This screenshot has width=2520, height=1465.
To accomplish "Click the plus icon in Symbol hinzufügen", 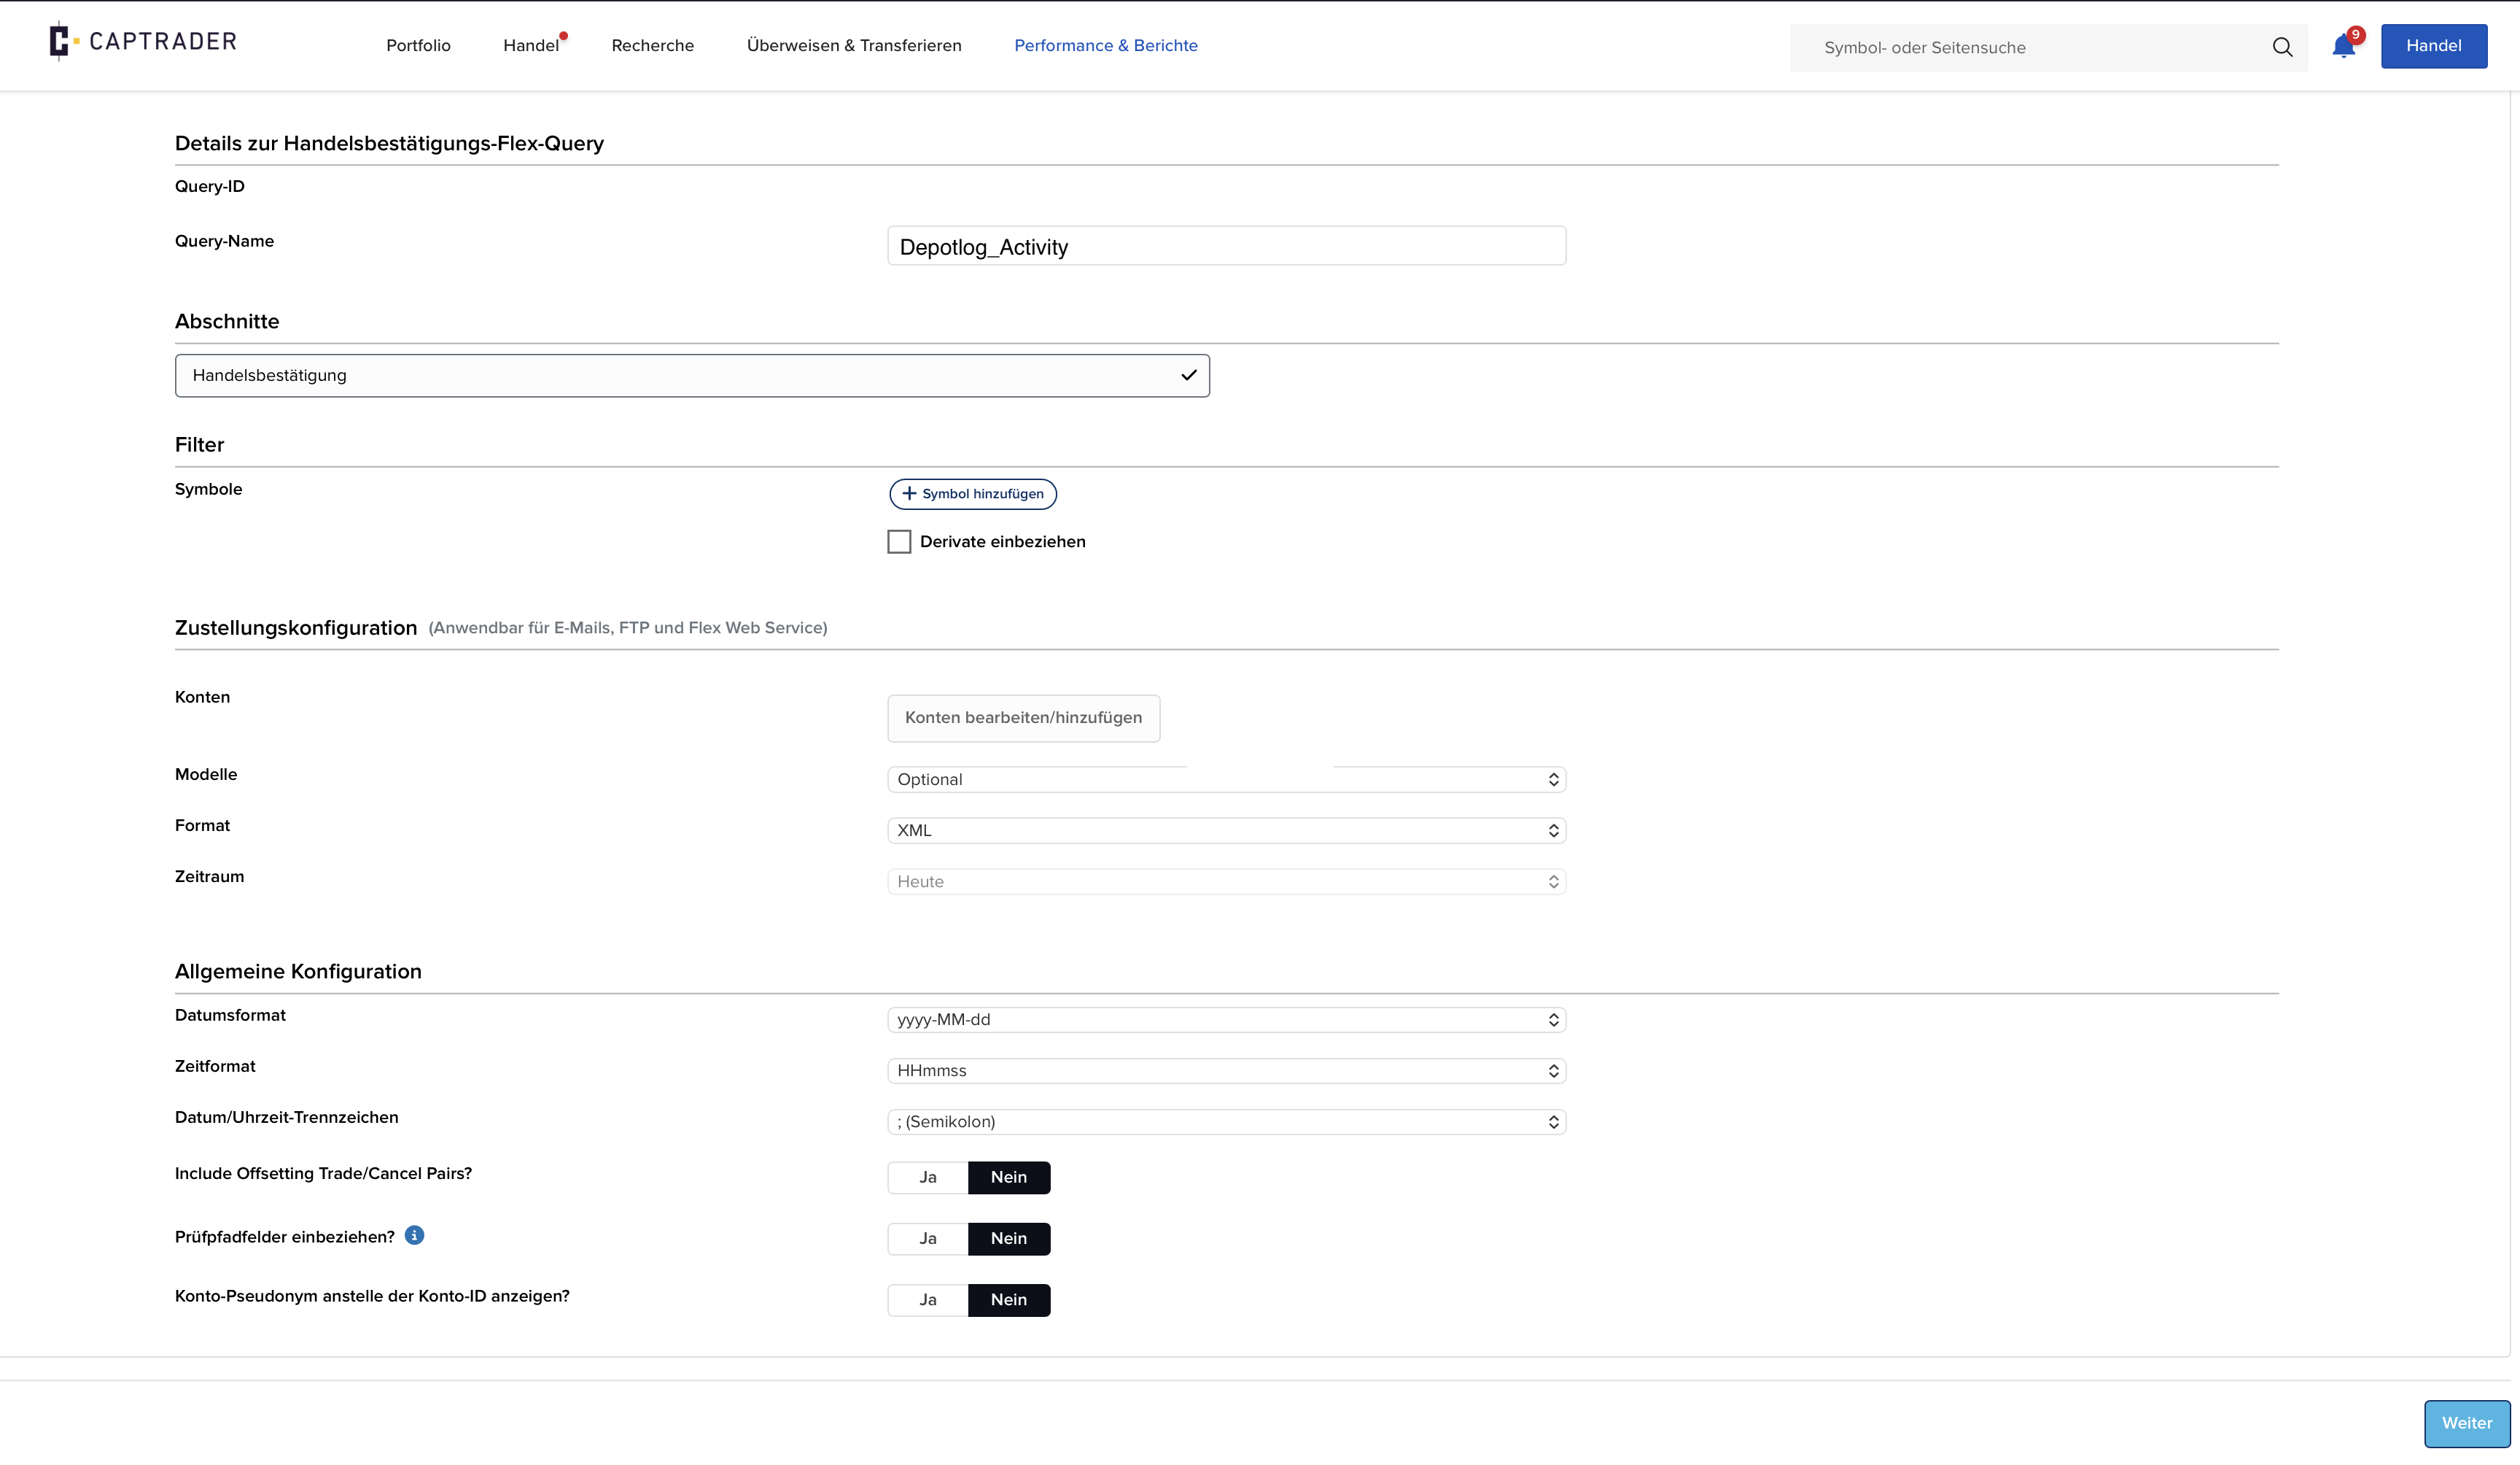I will click(909, 493).
